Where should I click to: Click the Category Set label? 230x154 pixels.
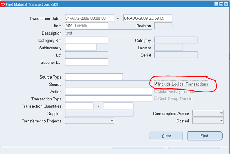coord(50,41)
